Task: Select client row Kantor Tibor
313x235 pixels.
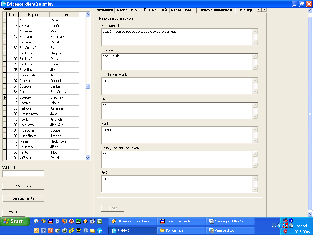Action: (43, 152)
